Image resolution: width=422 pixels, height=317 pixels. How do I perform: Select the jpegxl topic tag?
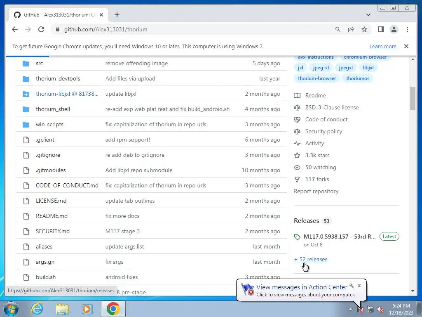[x=346, y=68]
